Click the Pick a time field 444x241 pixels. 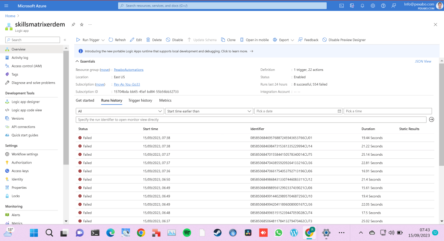click(x=388, y=111)
